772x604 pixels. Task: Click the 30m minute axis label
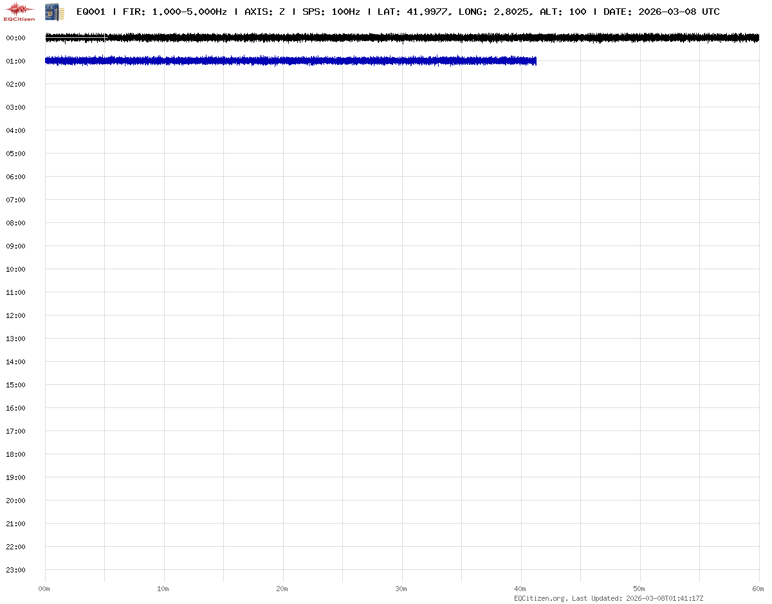(401, 589)
